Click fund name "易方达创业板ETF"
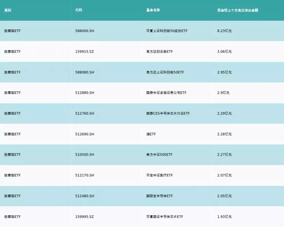 tap(160, 52)
